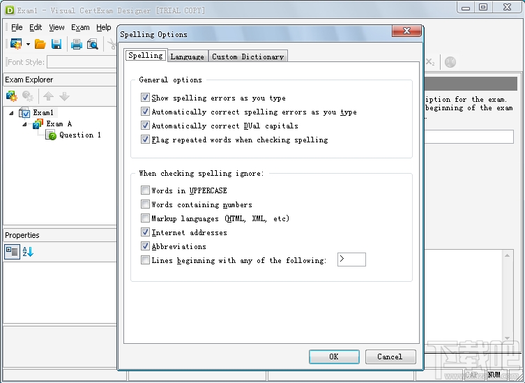Collapse the Exam1 tree node

(x=11, y=113)
